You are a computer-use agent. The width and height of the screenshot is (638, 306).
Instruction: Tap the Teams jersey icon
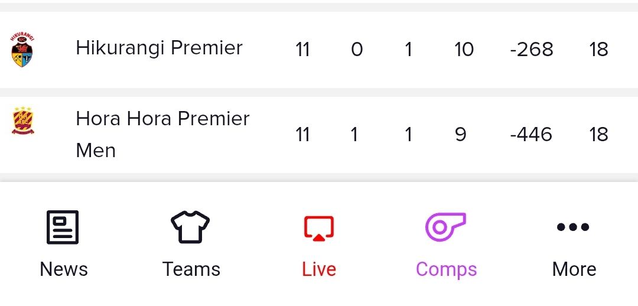point(190,227)
